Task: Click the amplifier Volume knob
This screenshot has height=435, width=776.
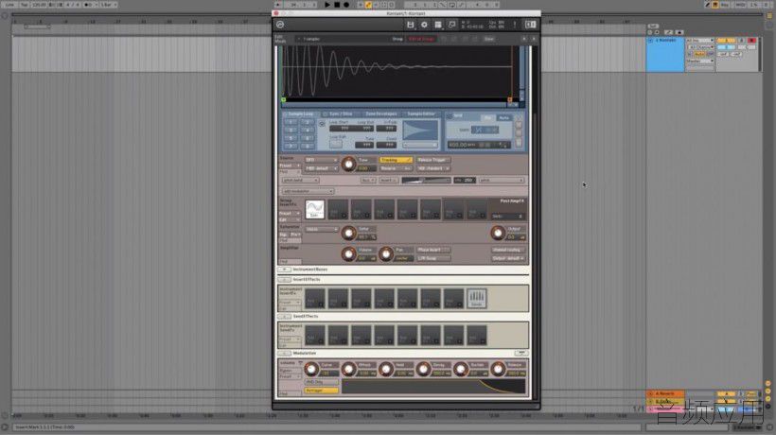Action: pos(348,254)
